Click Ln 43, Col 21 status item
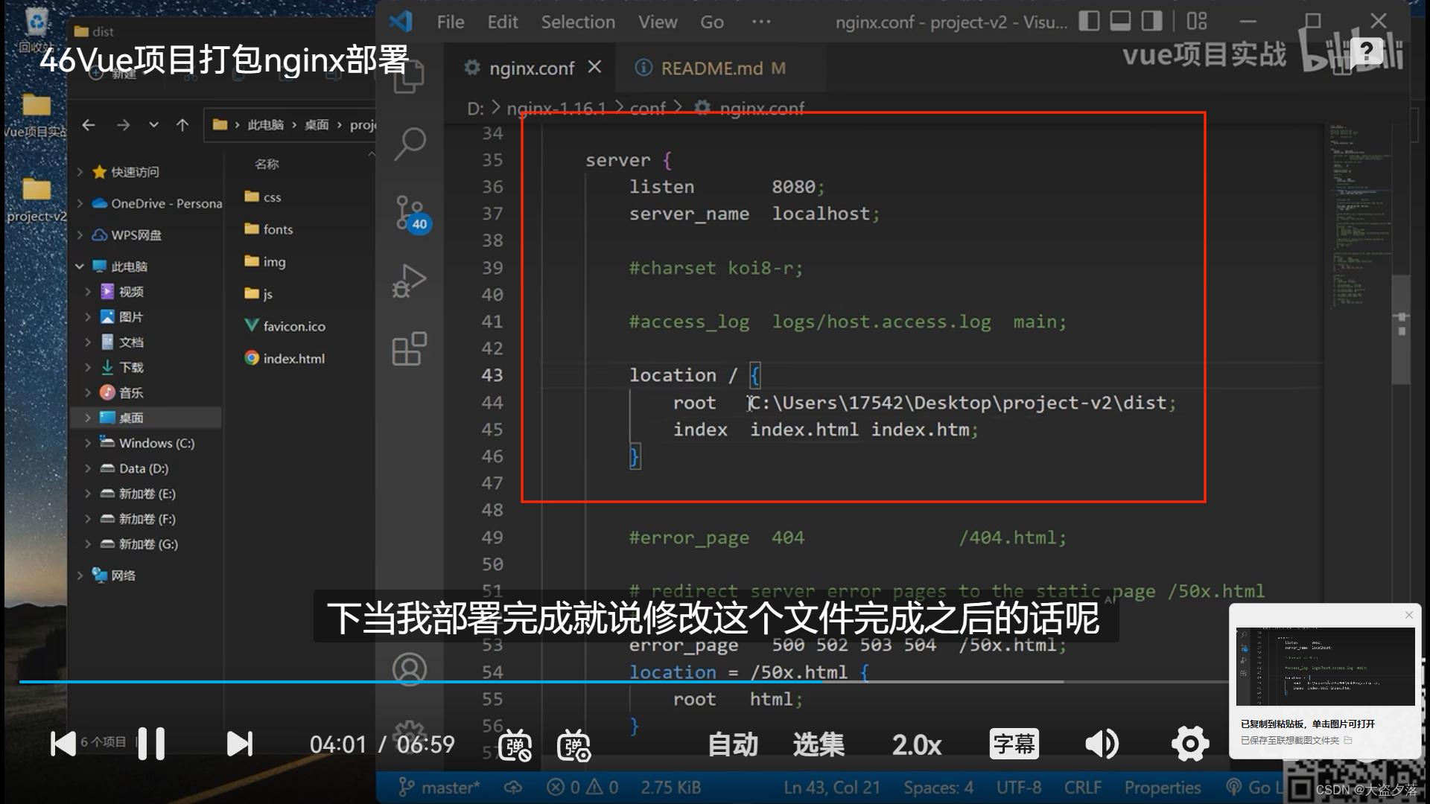Viewport: 1430px width, 804px height. tap(831, 788)
